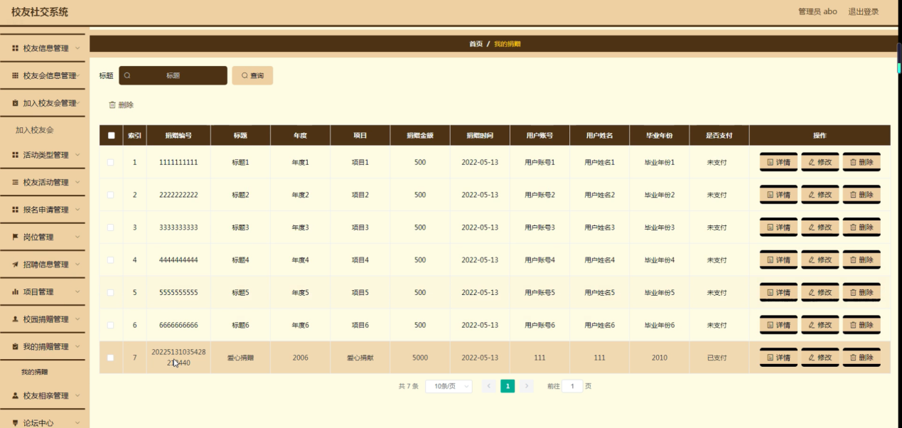Click the user icon beside 校友相亲管理
Viewport: 902px width, 428px height.
click(x=16, y=395)
